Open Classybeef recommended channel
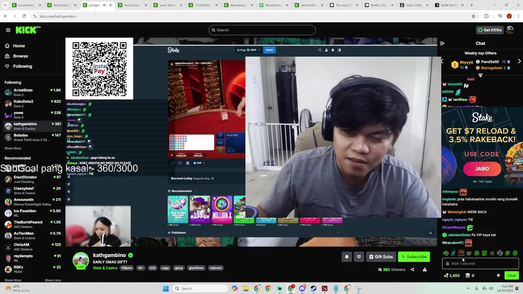 33,191
